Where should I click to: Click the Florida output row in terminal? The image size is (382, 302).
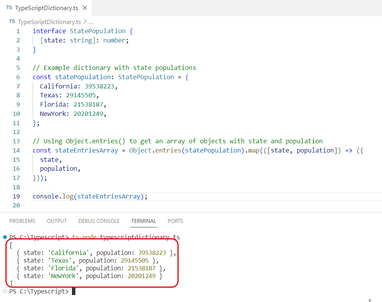91,268
